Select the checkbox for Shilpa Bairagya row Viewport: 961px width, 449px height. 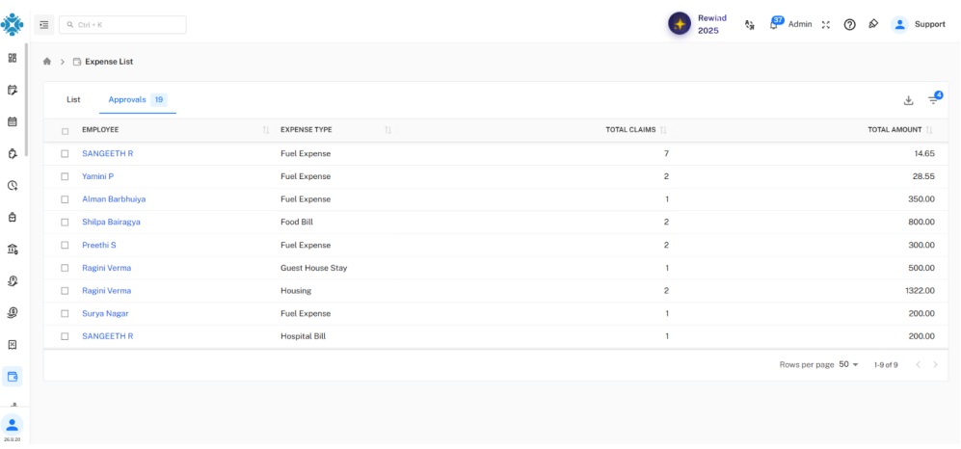click(x=65, y=223)
